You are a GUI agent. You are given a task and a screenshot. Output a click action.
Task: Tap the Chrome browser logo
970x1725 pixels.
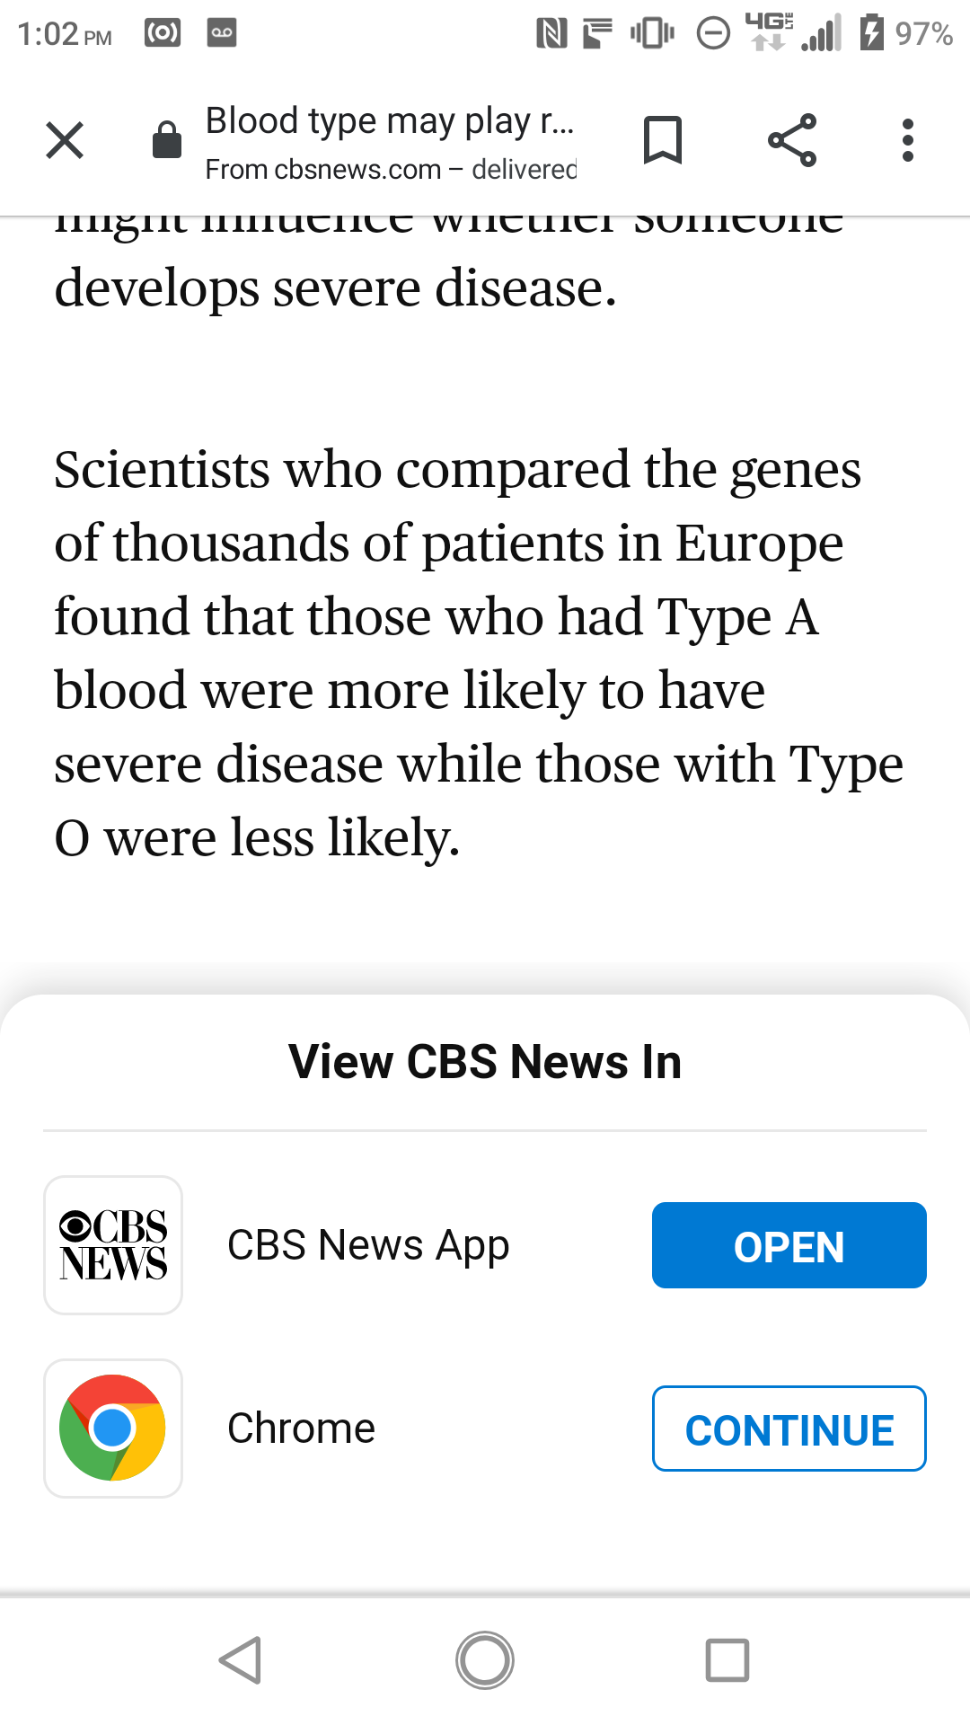pos(113,1429)
